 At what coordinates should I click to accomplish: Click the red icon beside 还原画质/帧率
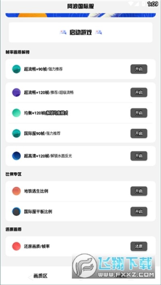[17, 246]
